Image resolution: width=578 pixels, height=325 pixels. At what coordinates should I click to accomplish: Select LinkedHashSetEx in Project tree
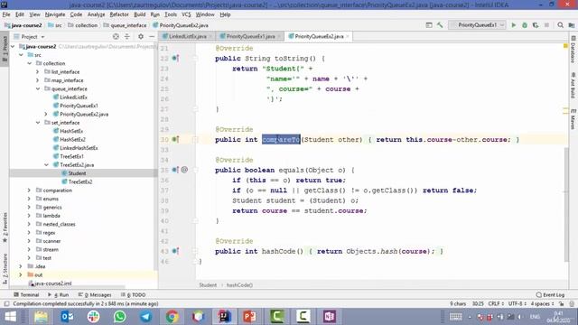click(79, 148)
